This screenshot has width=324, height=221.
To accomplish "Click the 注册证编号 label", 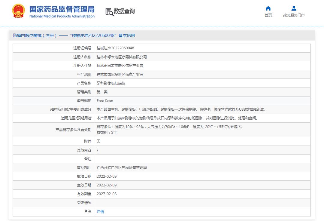I will click(x=82, y=48).
